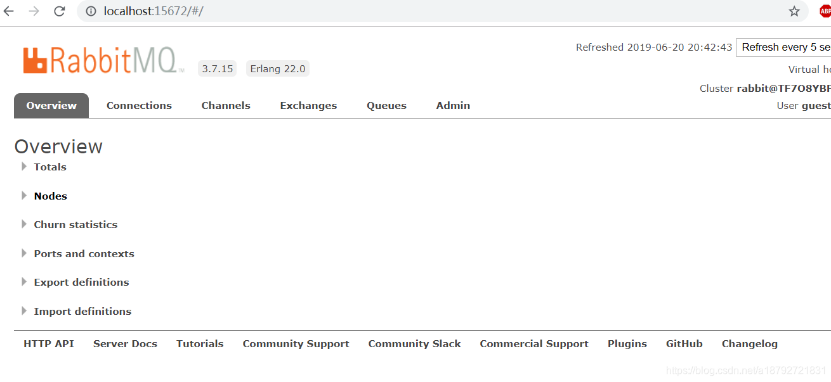The width and height of the screenshot is (831, 382).
Task: Click the 3.7.15 version badge
Action: tap(218, 68)
